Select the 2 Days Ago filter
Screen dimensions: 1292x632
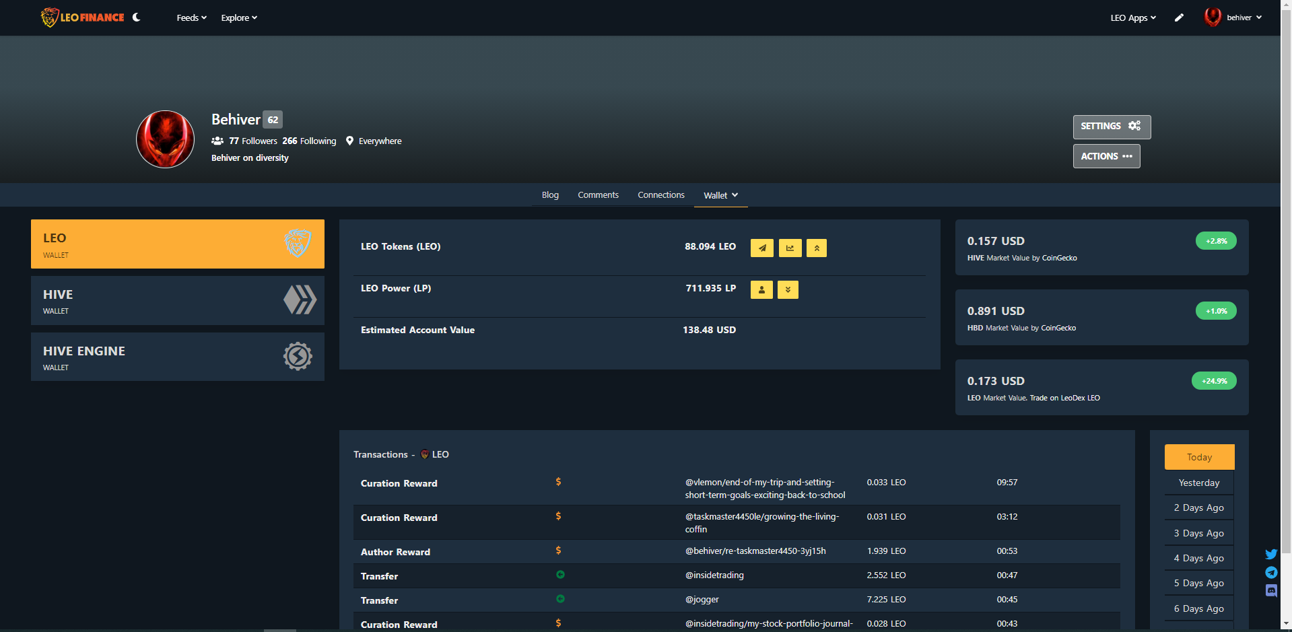1199,508
